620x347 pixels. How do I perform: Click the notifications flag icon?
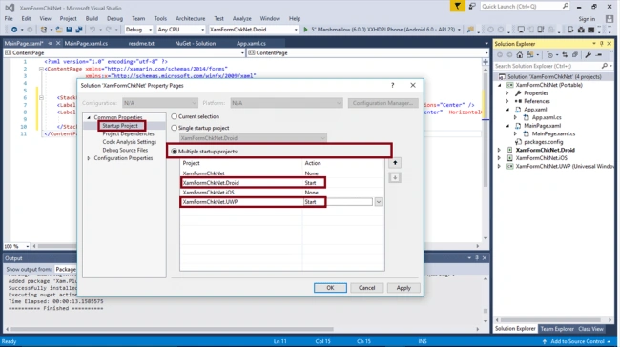pos(458,7)
